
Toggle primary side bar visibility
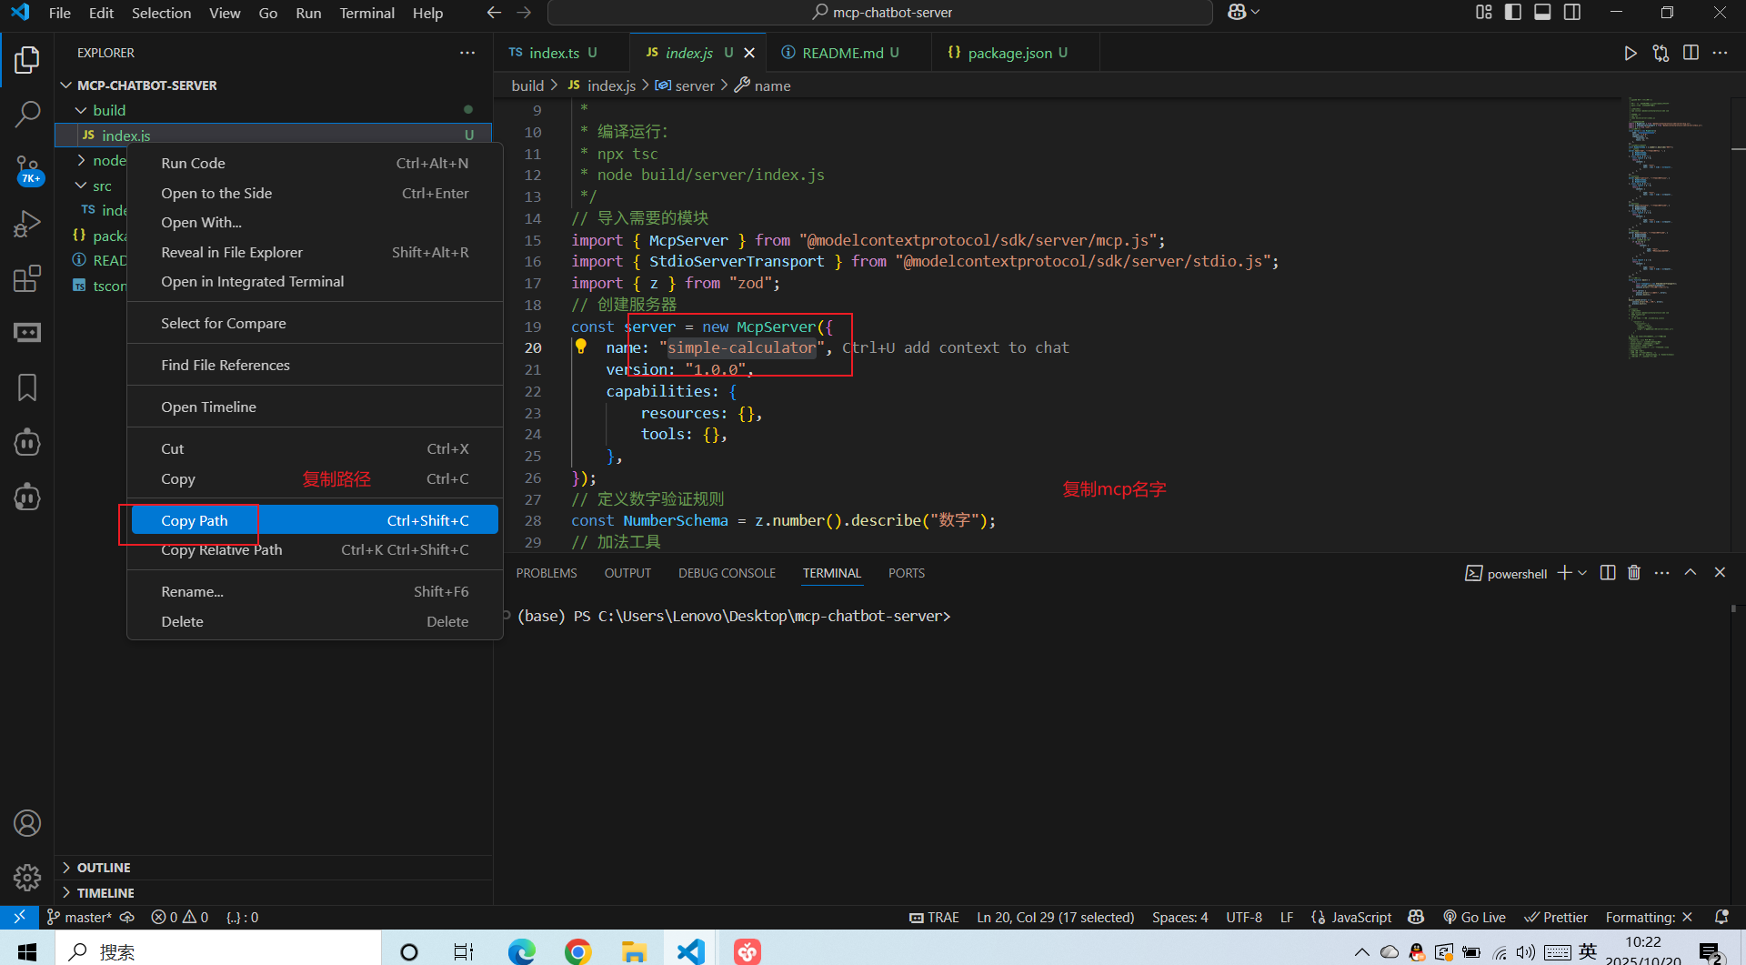click(x=1513, y=13)
